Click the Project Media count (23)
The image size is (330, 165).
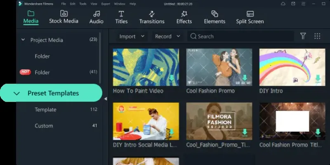click(x=93, y=39)
